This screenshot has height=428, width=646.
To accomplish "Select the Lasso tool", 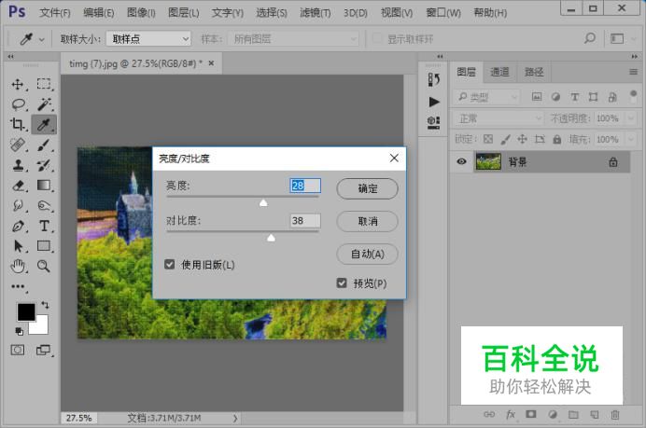I will (x=18, y=104).
